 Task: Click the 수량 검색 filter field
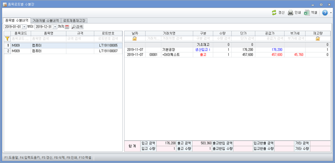tap(222, 39)
